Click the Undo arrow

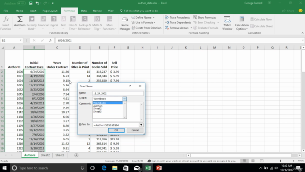[x=37, y=3]
